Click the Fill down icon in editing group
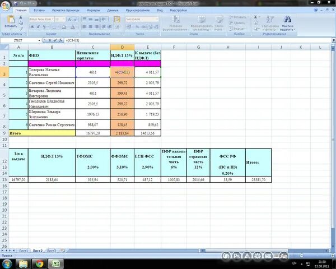Viewport: 336px width, 269px height. (x=256, y=23)
